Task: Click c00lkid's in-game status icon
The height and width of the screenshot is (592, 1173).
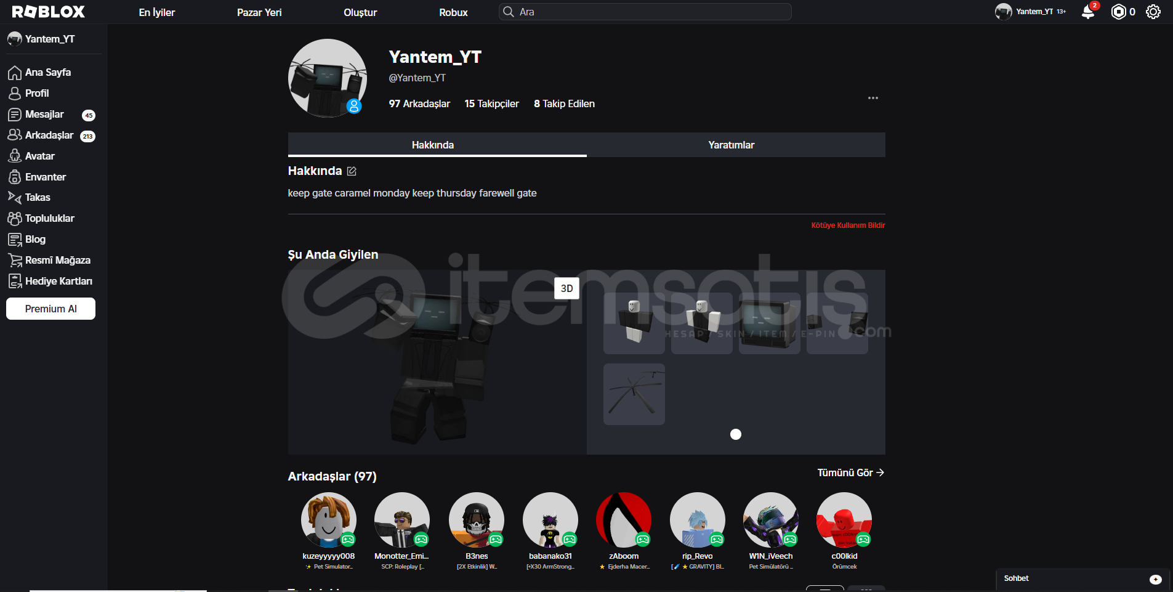Action: coord(863,540)
